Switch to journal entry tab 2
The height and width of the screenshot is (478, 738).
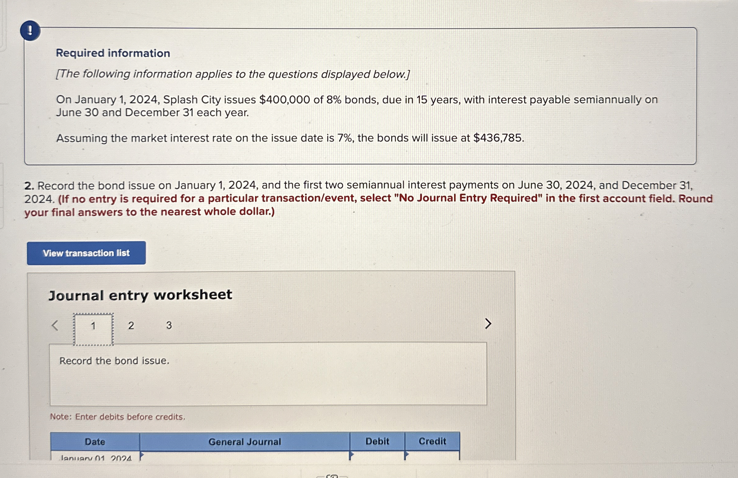tap(131, 326)
